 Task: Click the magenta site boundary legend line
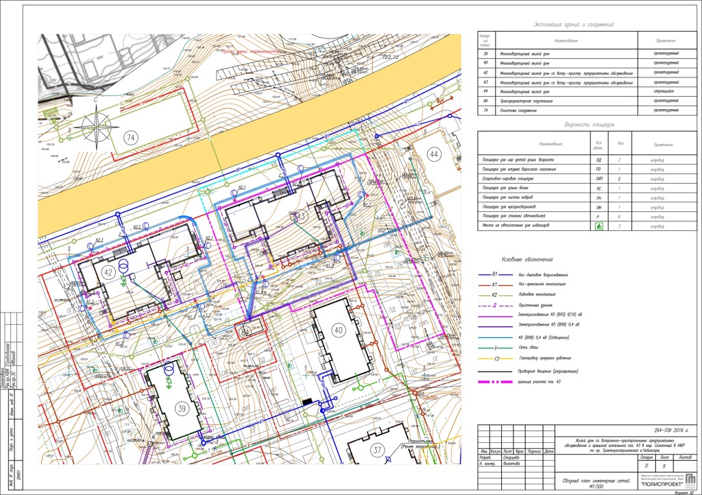(495, 382)
